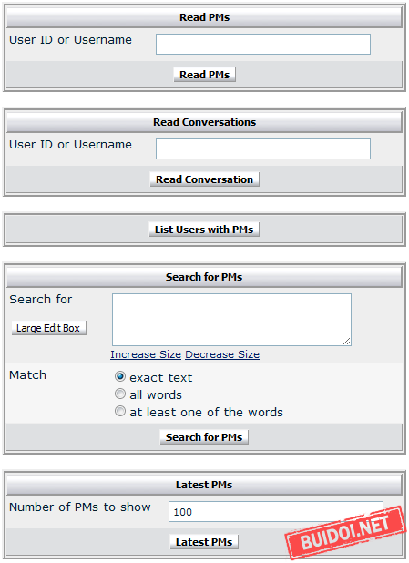
Task: Click inside the Search for text area
Action: 231,320
